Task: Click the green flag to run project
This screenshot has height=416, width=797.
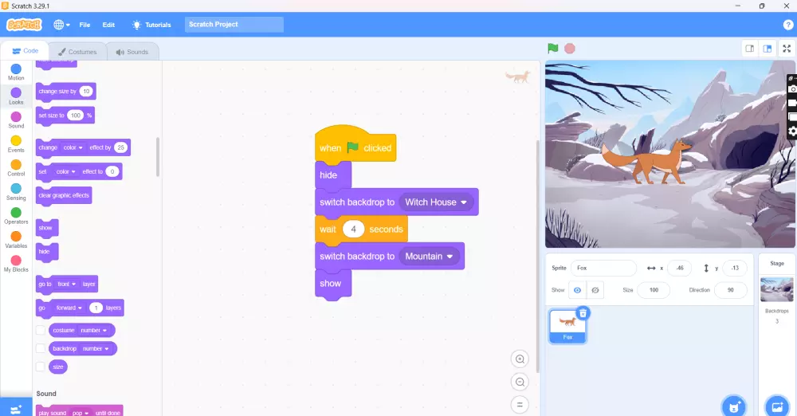Action: tap(553, 49)
